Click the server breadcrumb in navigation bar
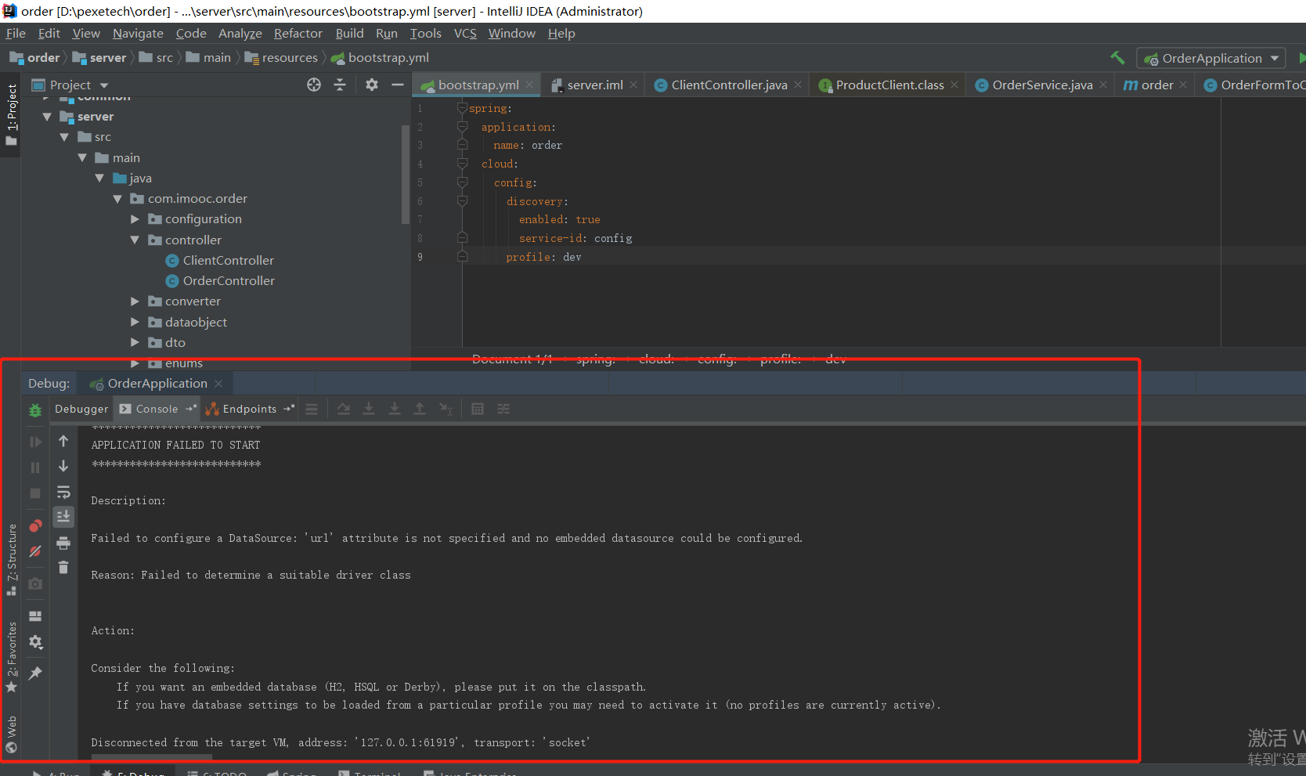 coord(99,58)
